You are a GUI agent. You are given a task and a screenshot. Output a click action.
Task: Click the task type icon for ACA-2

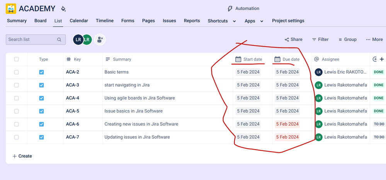[x=41, y=72]
